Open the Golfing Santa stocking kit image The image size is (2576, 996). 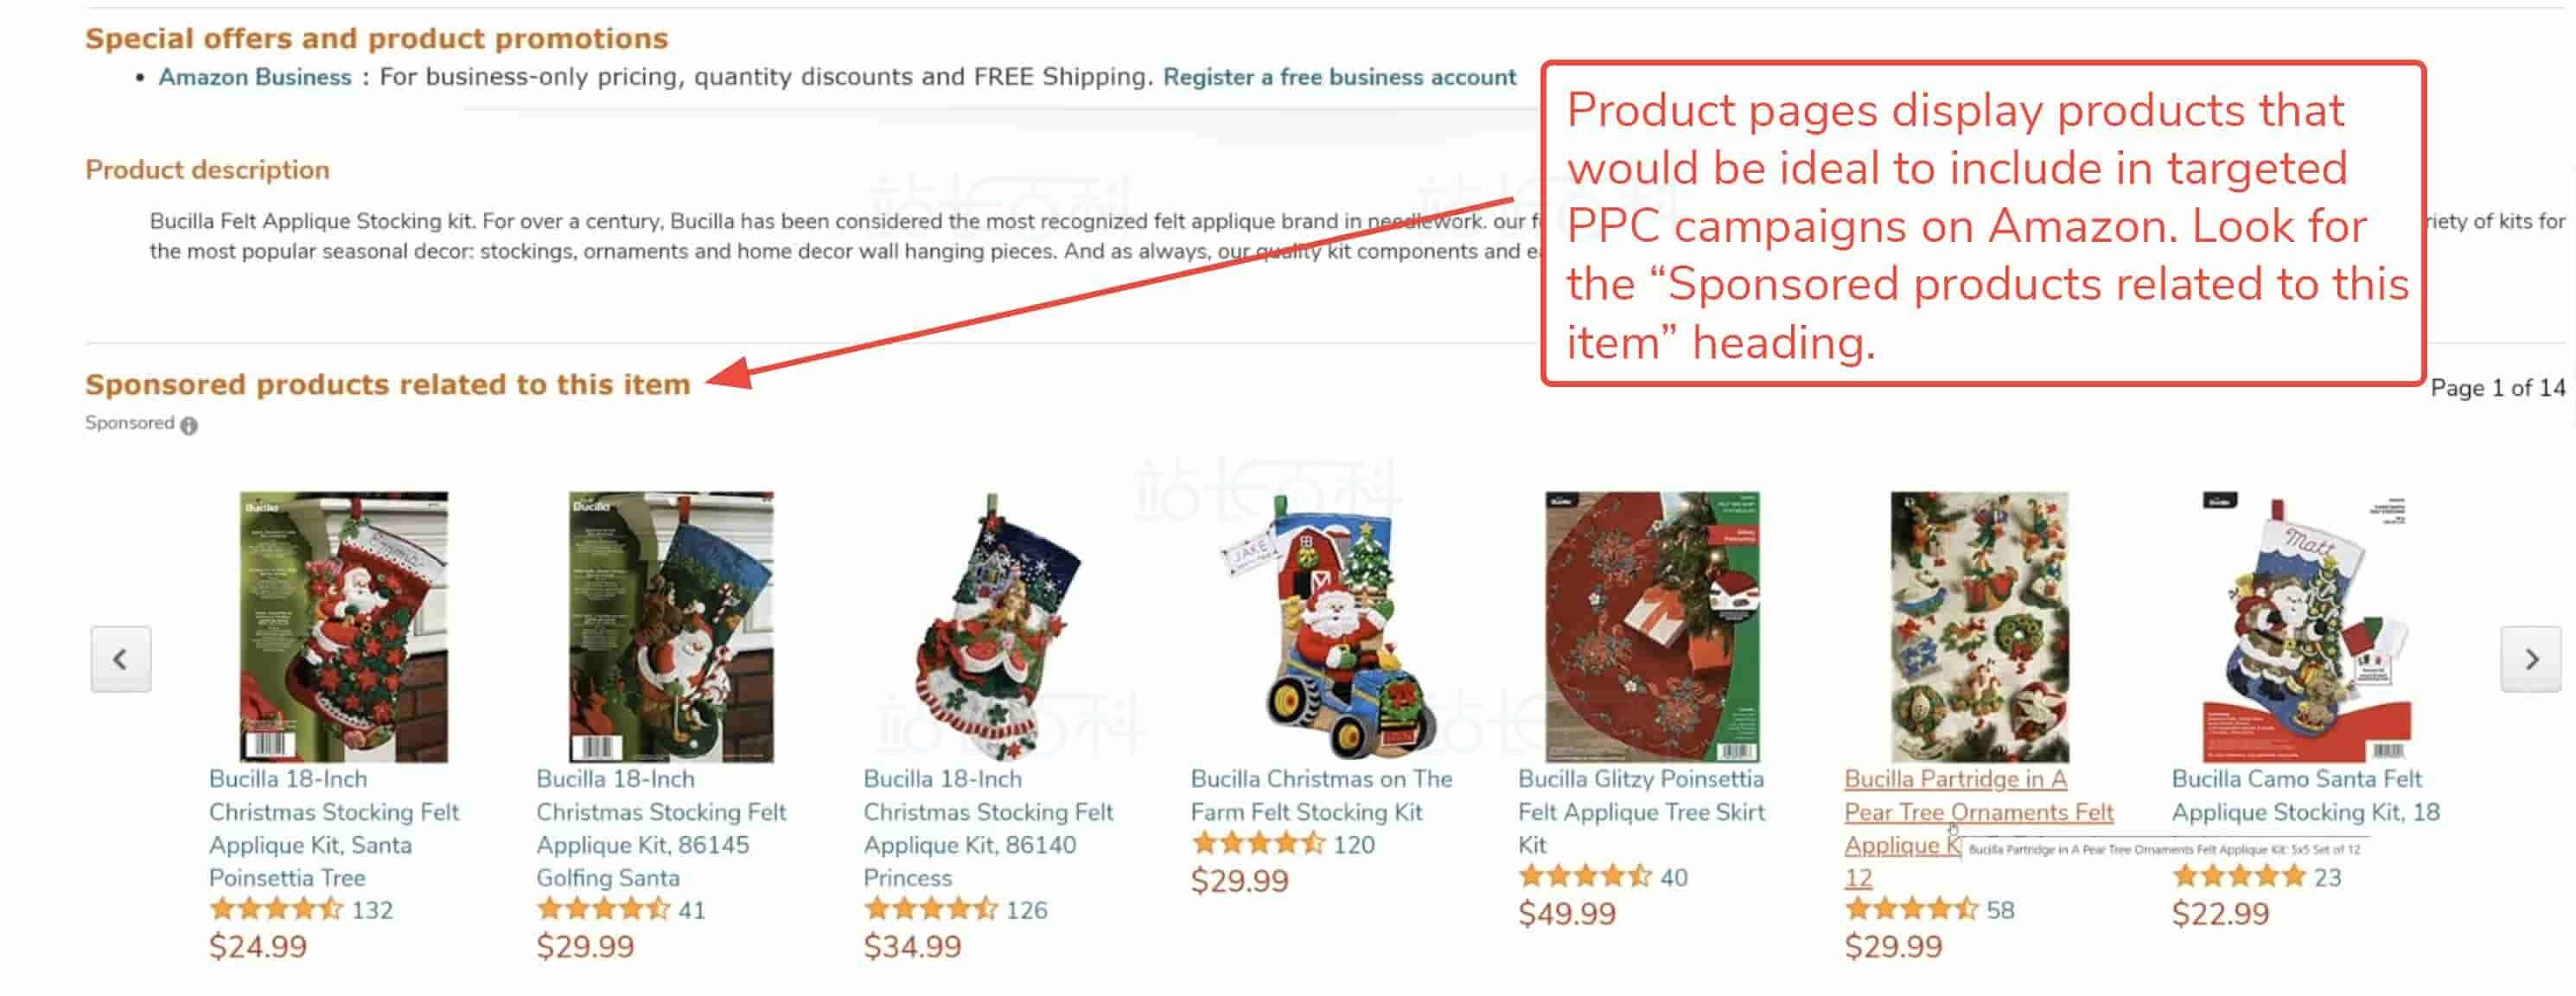coord(671,626)
